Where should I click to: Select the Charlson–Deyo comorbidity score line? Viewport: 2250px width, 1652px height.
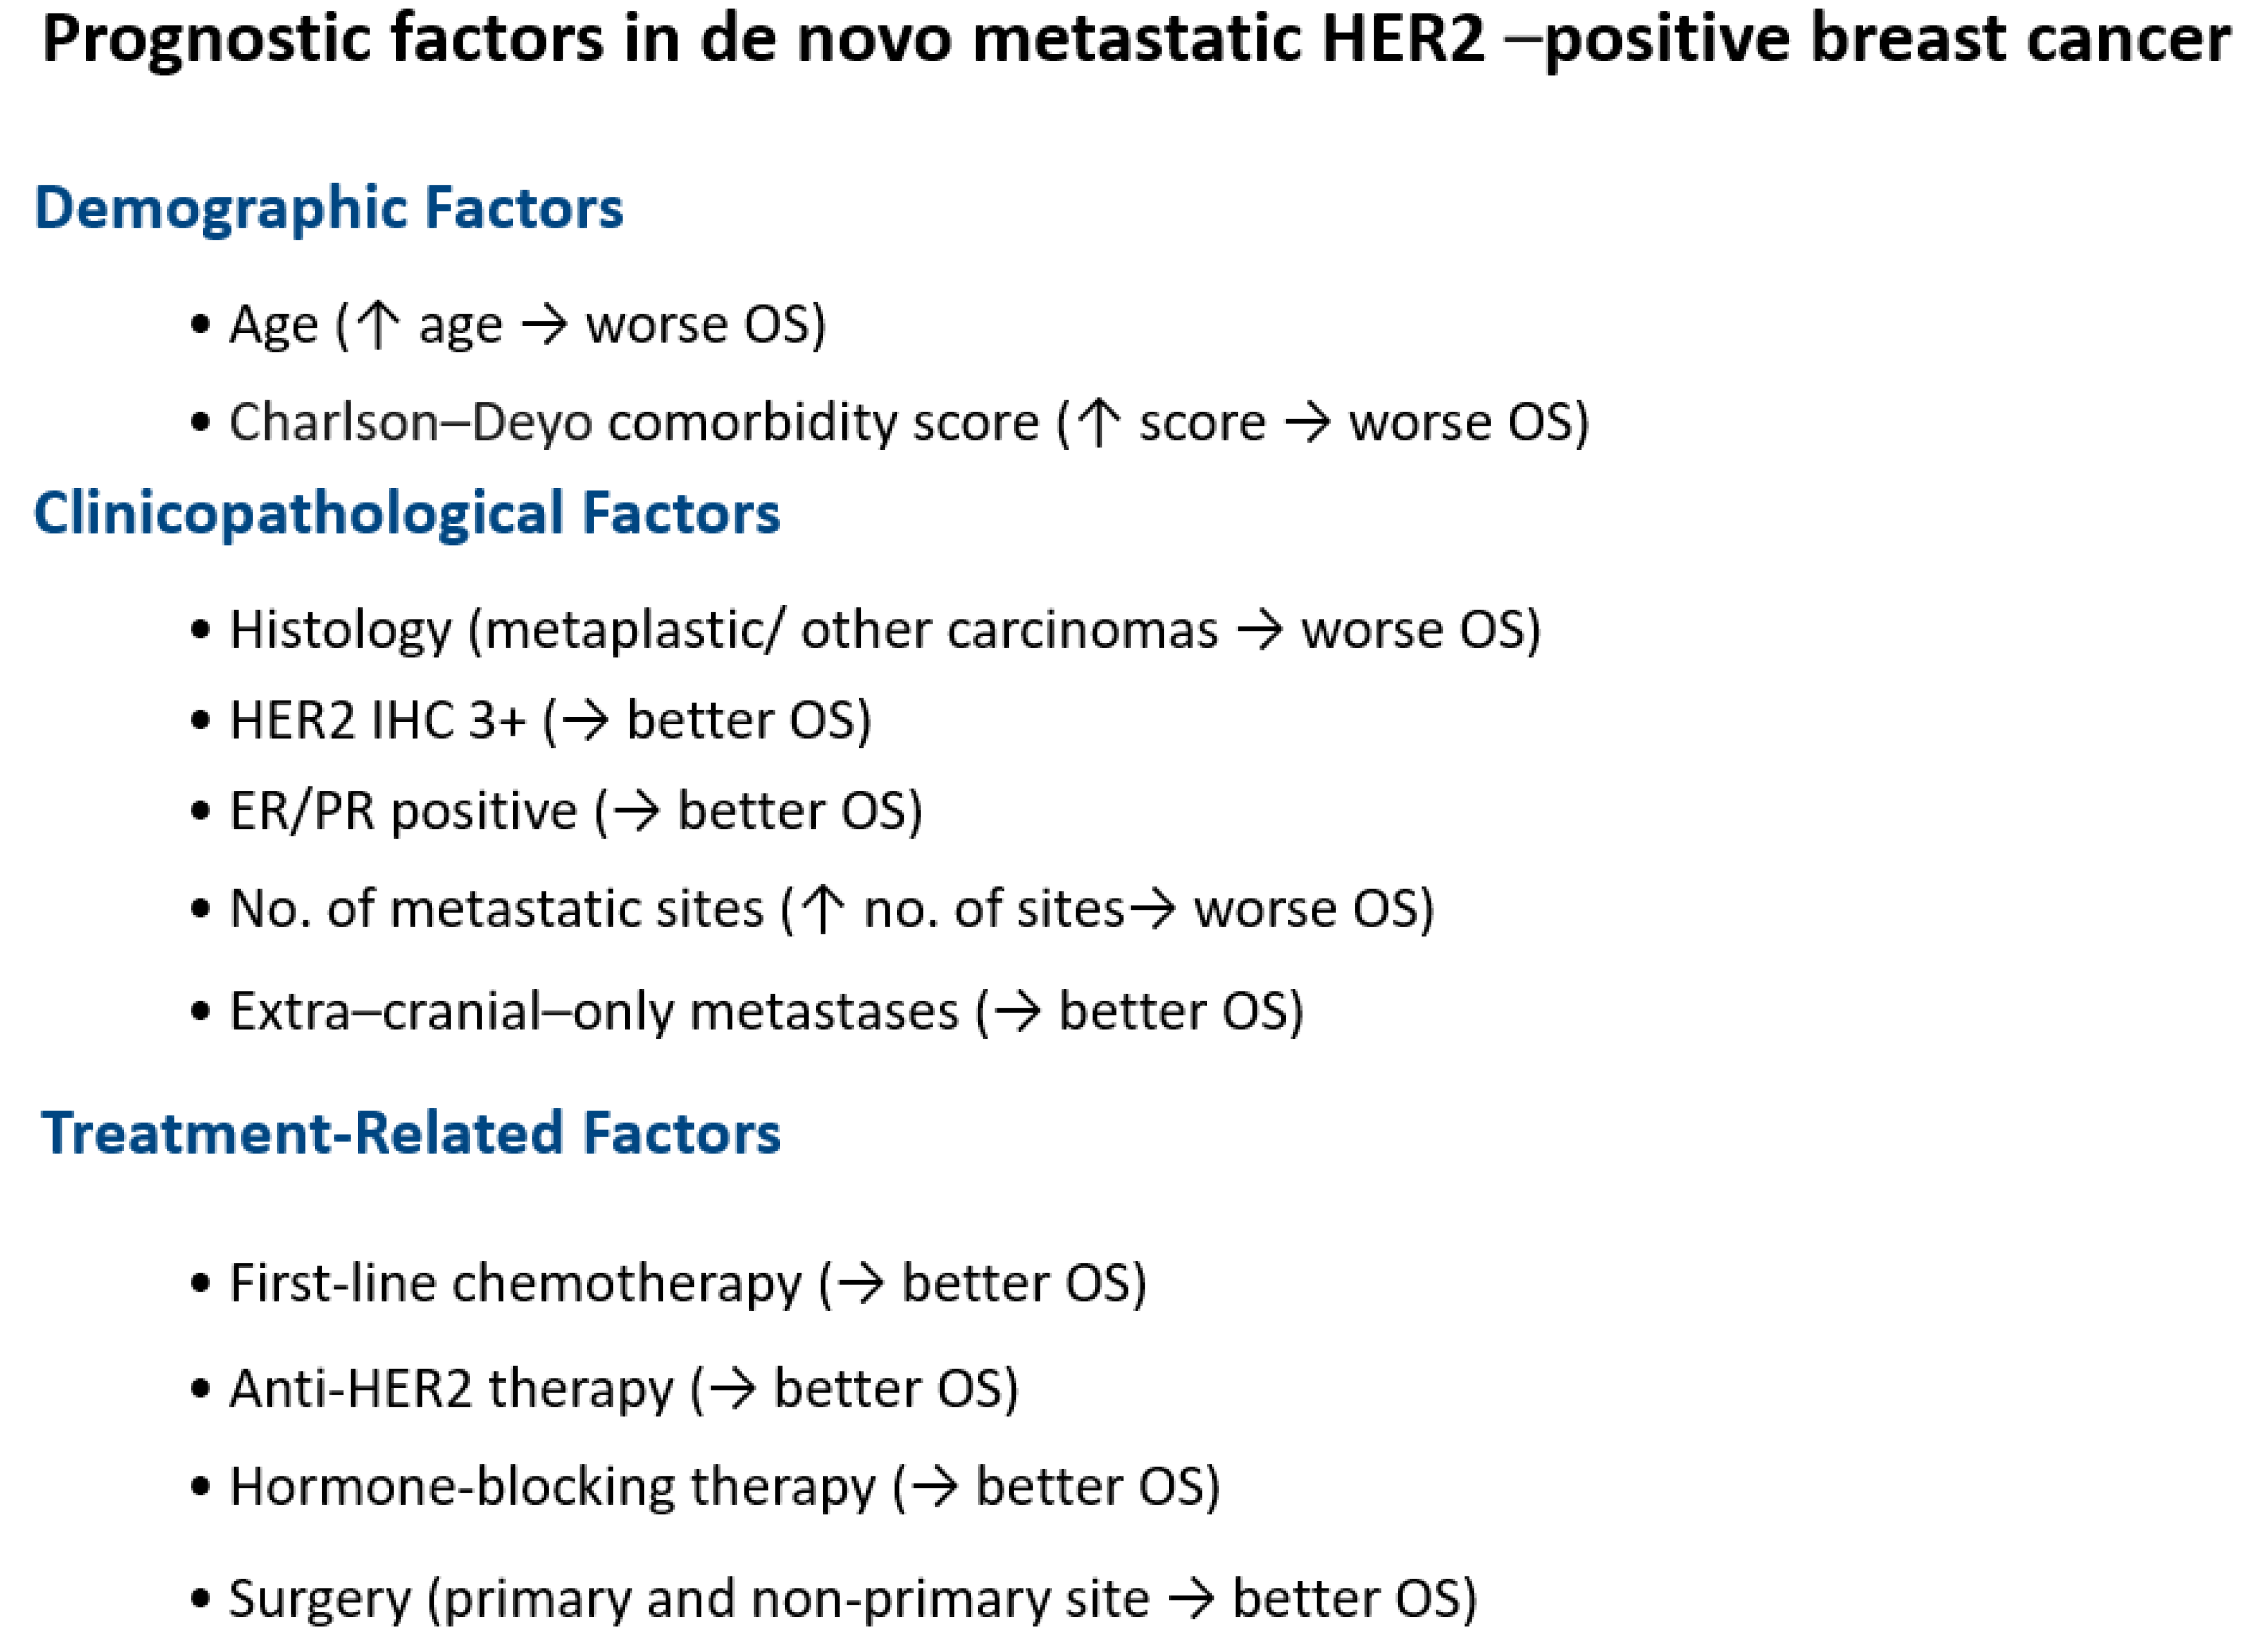coord(908,422)
